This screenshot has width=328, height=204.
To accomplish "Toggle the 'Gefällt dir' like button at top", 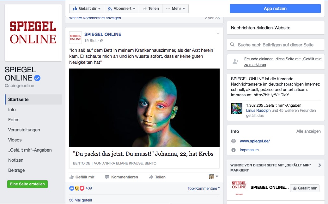I will click(x=87, y=9).
